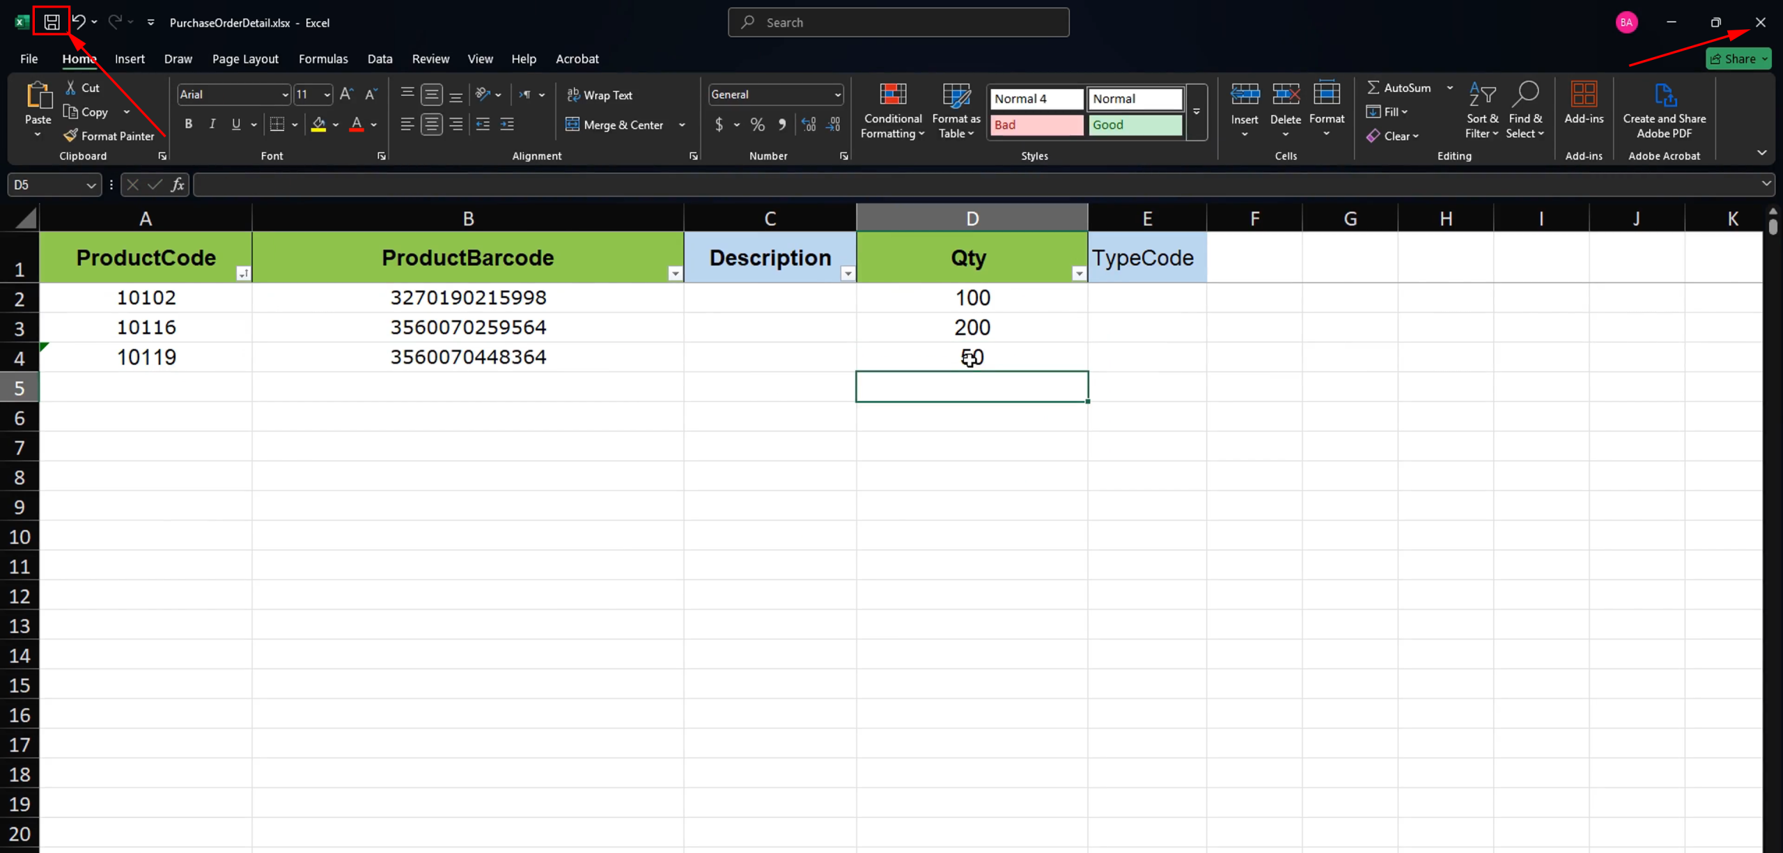This screenshot has width=1783, height=853.
Task: Click Increase Font Size icon
Action: [346, 94]
